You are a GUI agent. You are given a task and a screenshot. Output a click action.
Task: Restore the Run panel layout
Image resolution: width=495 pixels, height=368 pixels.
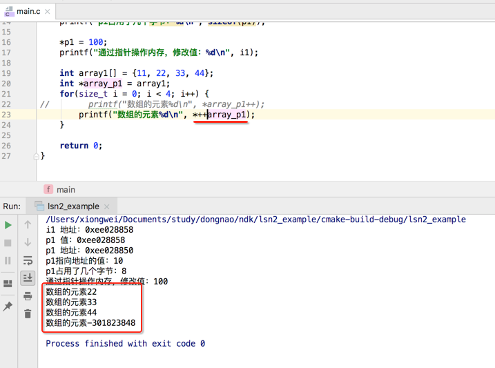(x=8, y=283)
